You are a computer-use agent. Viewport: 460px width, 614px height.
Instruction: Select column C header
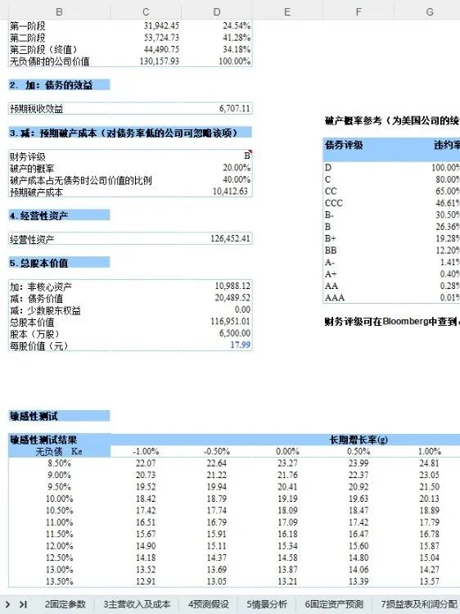pyautogui.click(x=146, y=11)
